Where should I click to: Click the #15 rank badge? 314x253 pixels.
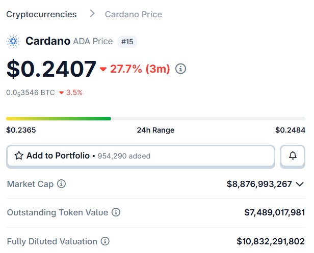127,42
